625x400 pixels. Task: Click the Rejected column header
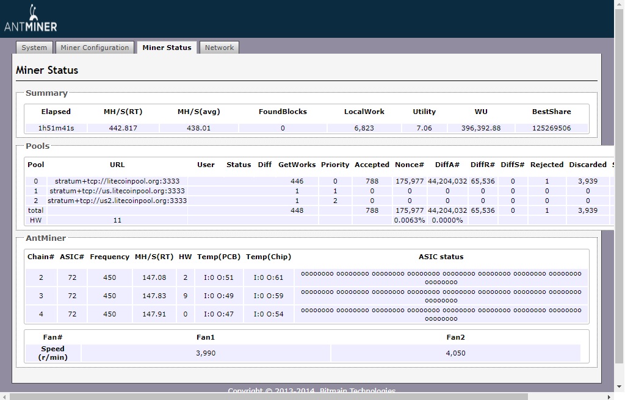tap(547, 165)
